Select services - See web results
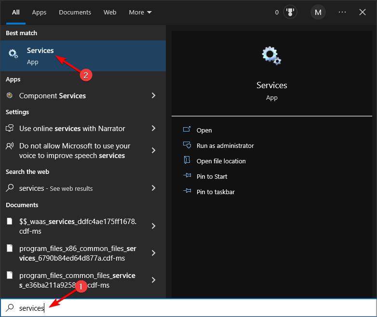This screenshot has height=317, width=377. [x=83, y=188]
